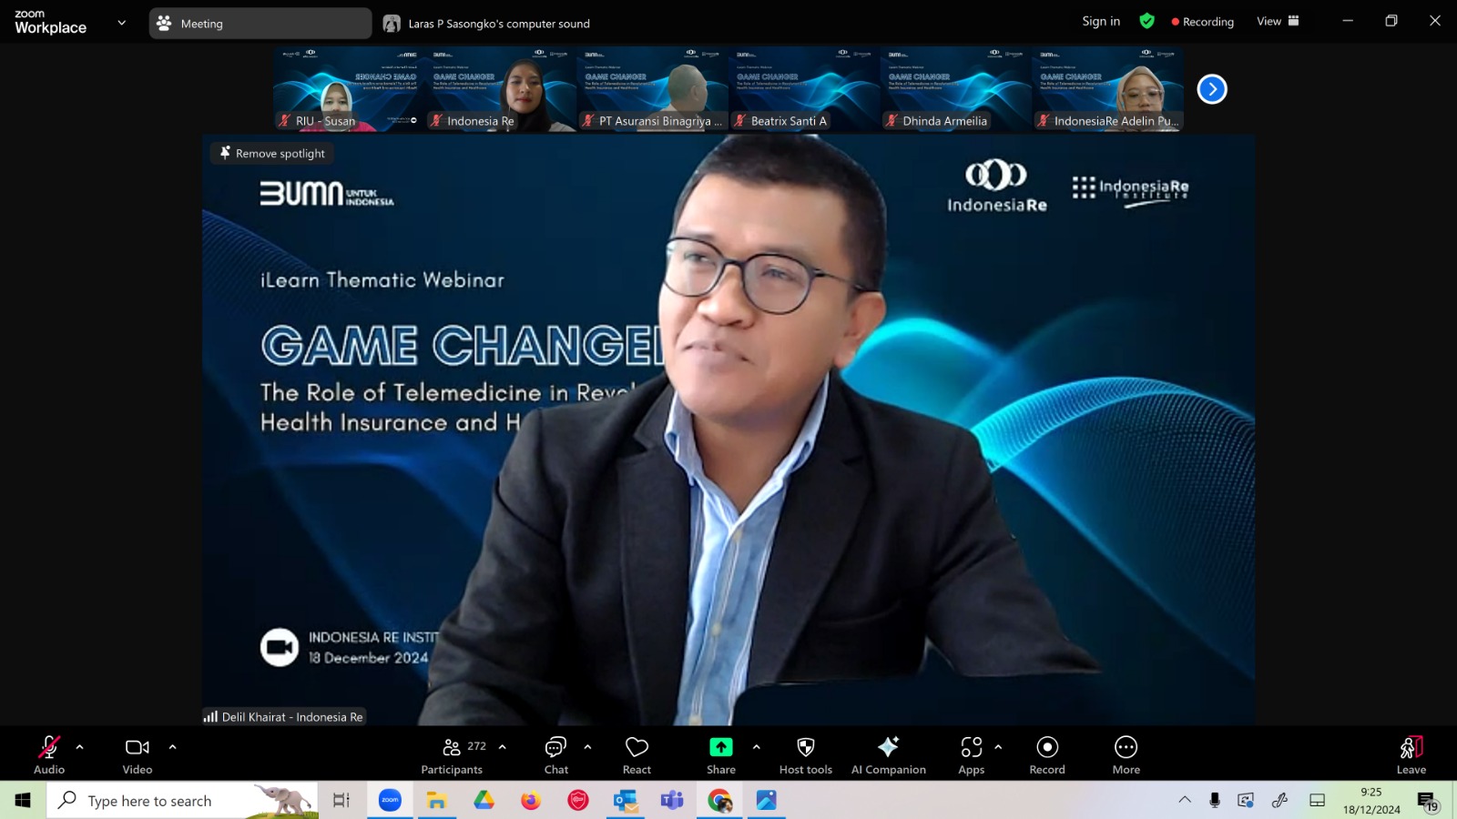The image size is (1457, 819).
Task: Unmute microphone using Audio toggle
Action: coord(49,755)
